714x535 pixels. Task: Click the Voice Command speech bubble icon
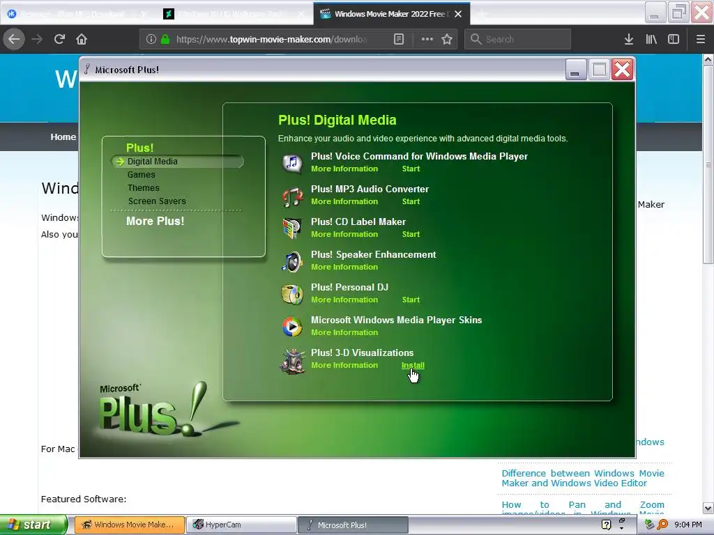[x=292, y=163]
